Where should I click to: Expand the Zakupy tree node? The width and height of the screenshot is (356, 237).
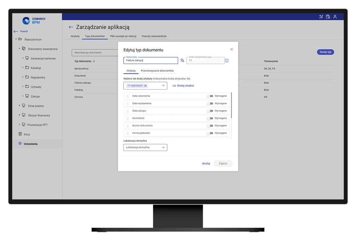click(x=23, y=96)
